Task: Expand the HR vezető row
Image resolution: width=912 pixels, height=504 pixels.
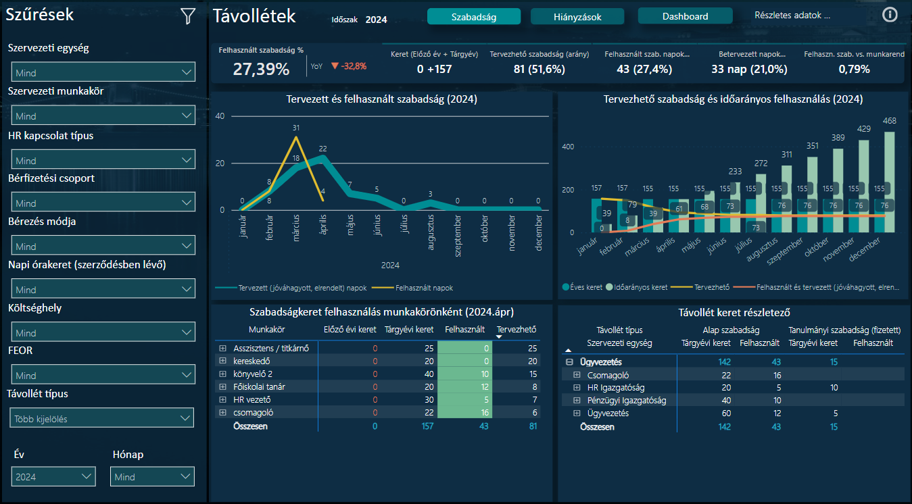Action: click(x=222, y=400)
